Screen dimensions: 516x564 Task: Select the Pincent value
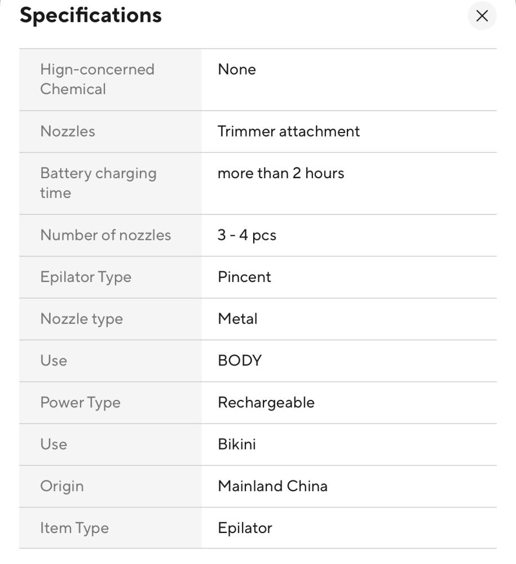point(244,277)
